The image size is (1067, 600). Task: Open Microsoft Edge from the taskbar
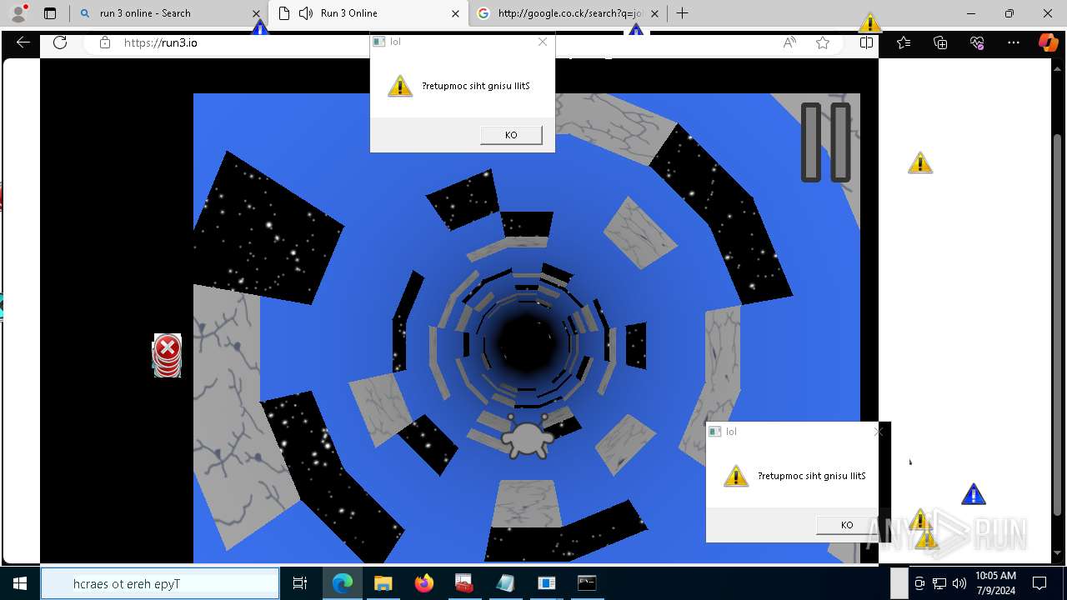tap(343, 583)
